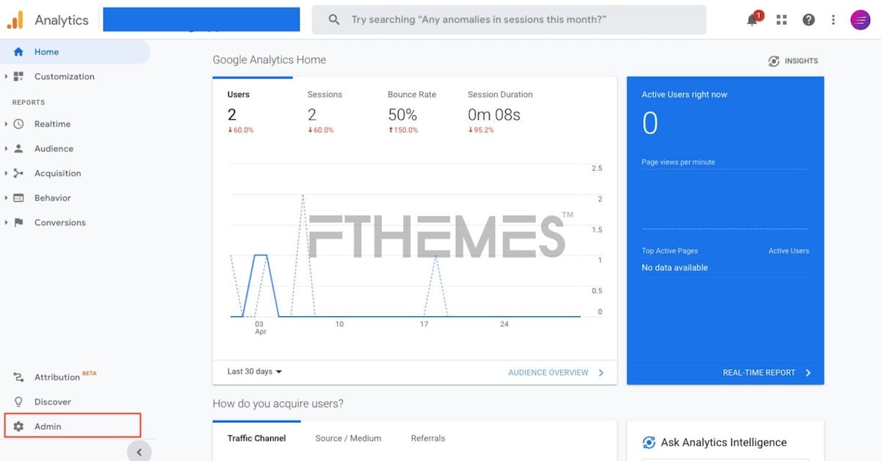Click the Ask Analytics Intelligence heading
The width and height of the screenshot is (881, 461).
[724, 442]
